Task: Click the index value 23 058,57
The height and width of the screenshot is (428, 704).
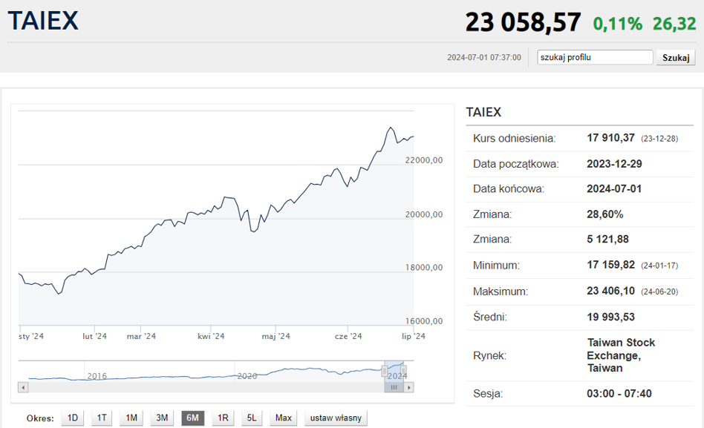Action: click(523, 22)
